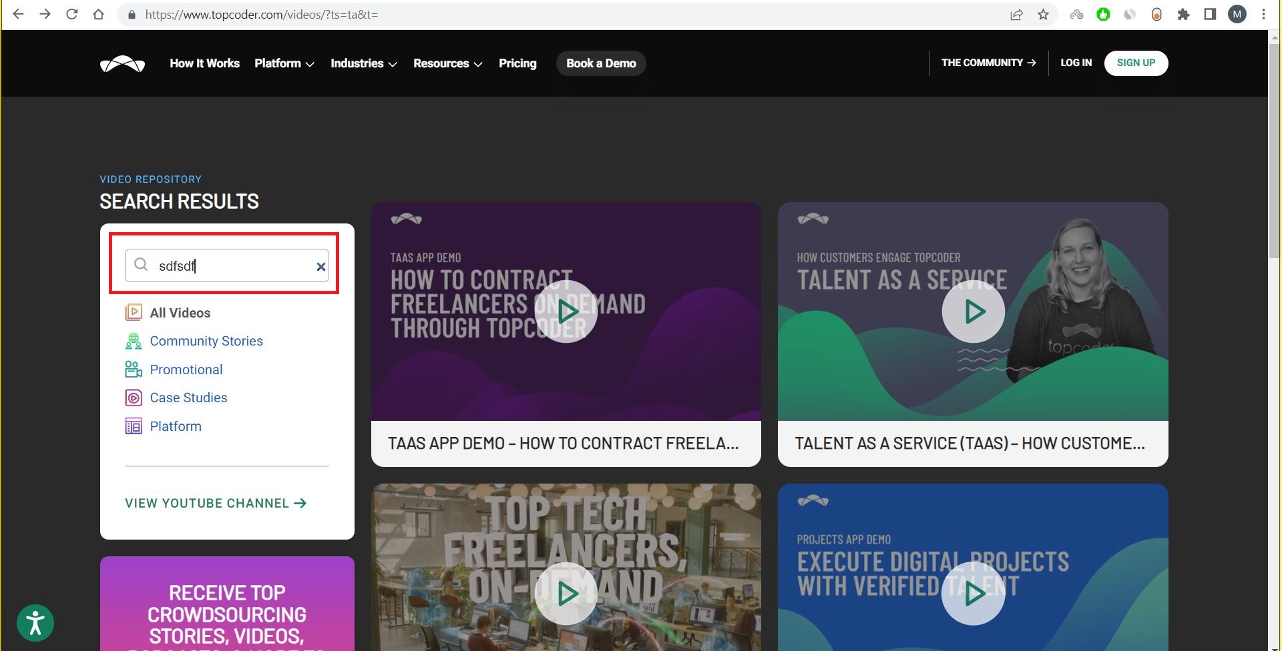This screenshot has width=1282, height=651.
Task: Open accessibility widget button
Action: click(x=35, y=623)
